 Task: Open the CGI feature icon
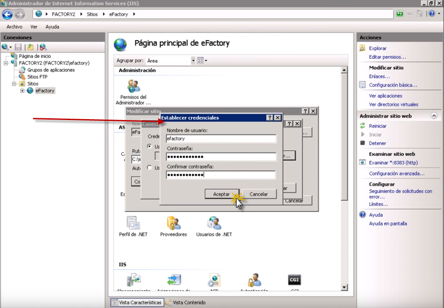tap(294, 280)
